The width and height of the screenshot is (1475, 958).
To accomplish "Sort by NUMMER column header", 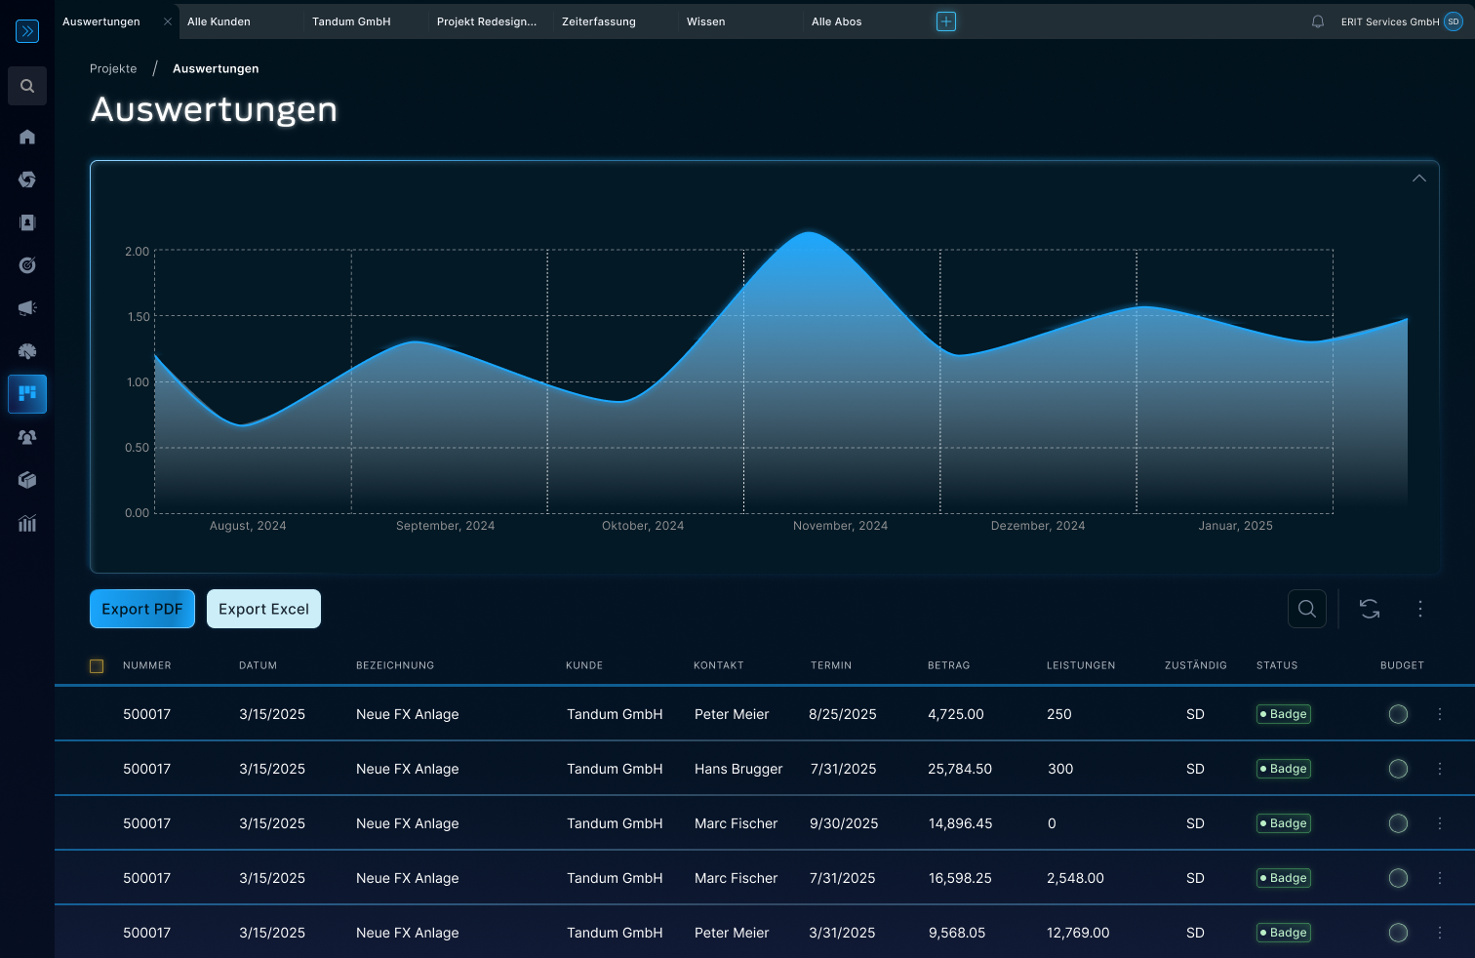I will click(x=147, y=665).
